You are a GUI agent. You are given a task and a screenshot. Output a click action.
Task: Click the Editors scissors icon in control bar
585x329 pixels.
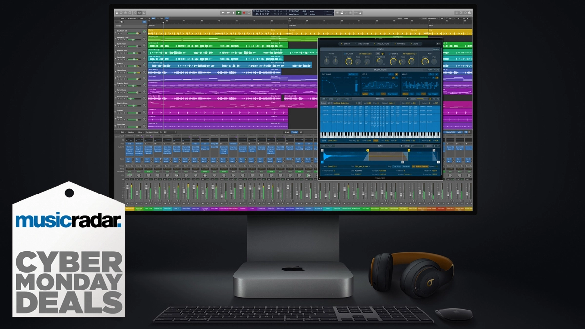pos(144,12)
